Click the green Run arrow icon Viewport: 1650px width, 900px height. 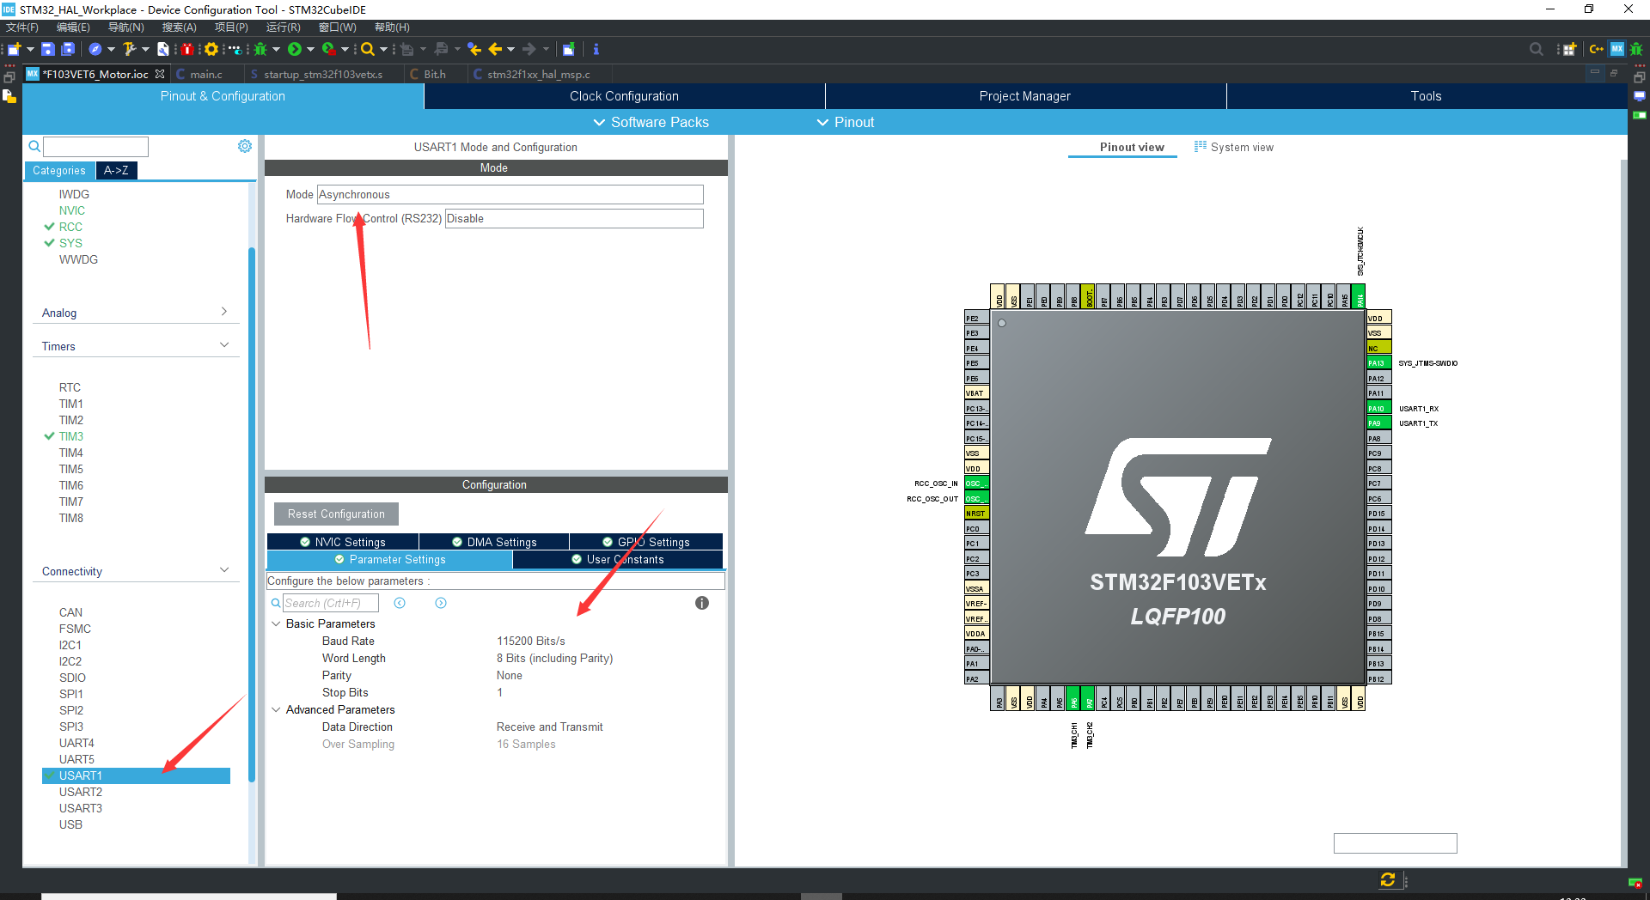(295, 49)
